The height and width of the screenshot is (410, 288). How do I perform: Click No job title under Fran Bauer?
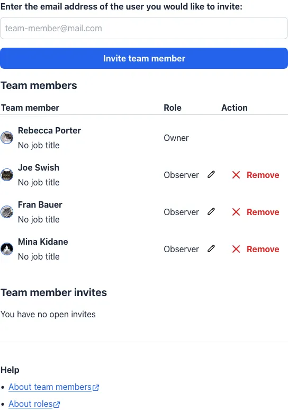(39, 220)
